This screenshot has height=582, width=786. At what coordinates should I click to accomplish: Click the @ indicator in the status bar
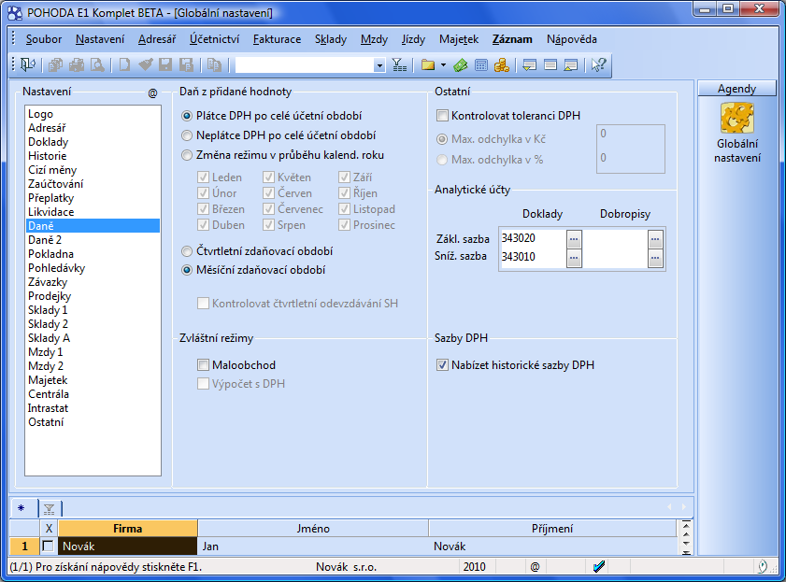pos(536,567)
